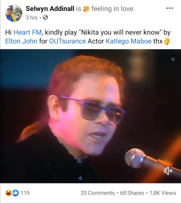Tap the cast-to-screen icon on video
181x203 pixels.
tap(173, 59)
